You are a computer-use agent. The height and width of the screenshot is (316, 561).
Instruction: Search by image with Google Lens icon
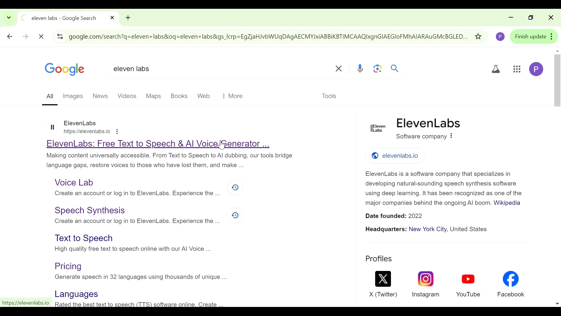coord(378,69)
